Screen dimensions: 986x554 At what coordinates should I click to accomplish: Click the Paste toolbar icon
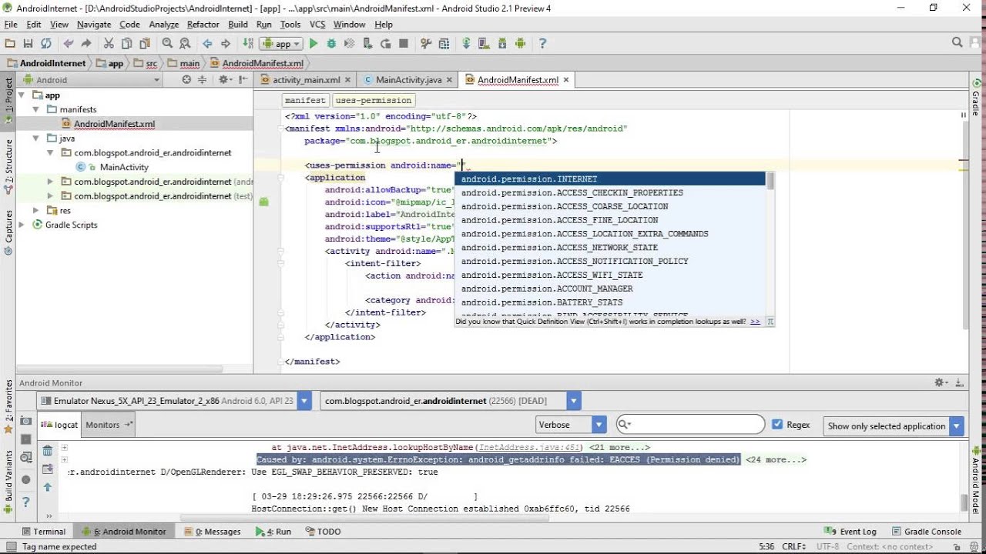(145, 44)
